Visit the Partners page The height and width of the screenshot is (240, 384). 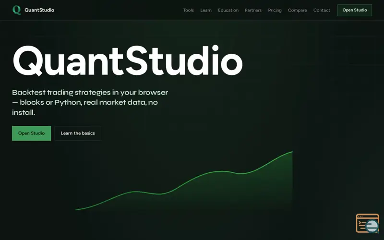click(253, 10)
